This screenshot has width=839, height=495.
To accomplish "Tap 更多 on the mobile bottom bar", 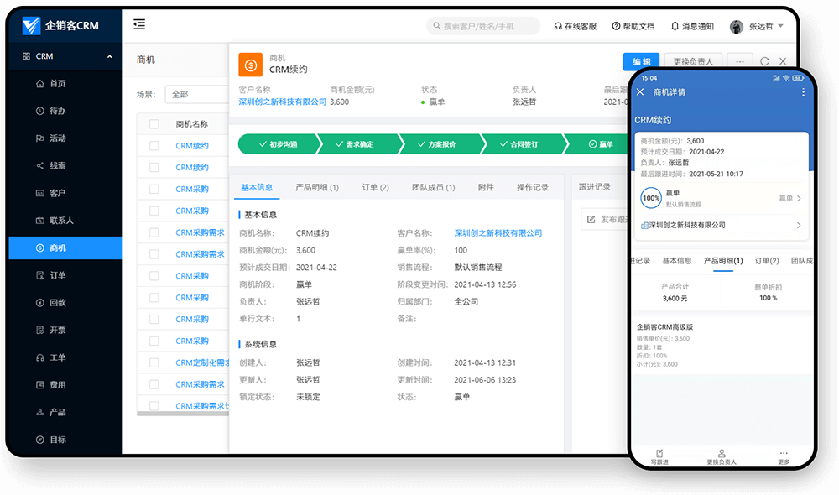I will (x=784, y=456).
